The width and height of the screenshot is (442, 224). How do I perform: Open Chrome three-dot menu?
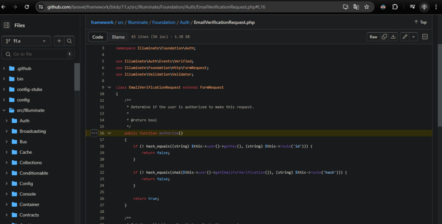436,7
